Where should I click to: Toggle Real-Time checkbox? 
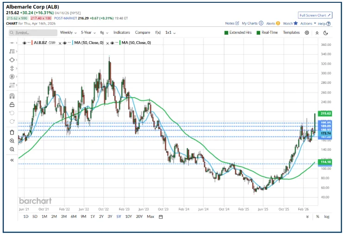click(258, 33)
